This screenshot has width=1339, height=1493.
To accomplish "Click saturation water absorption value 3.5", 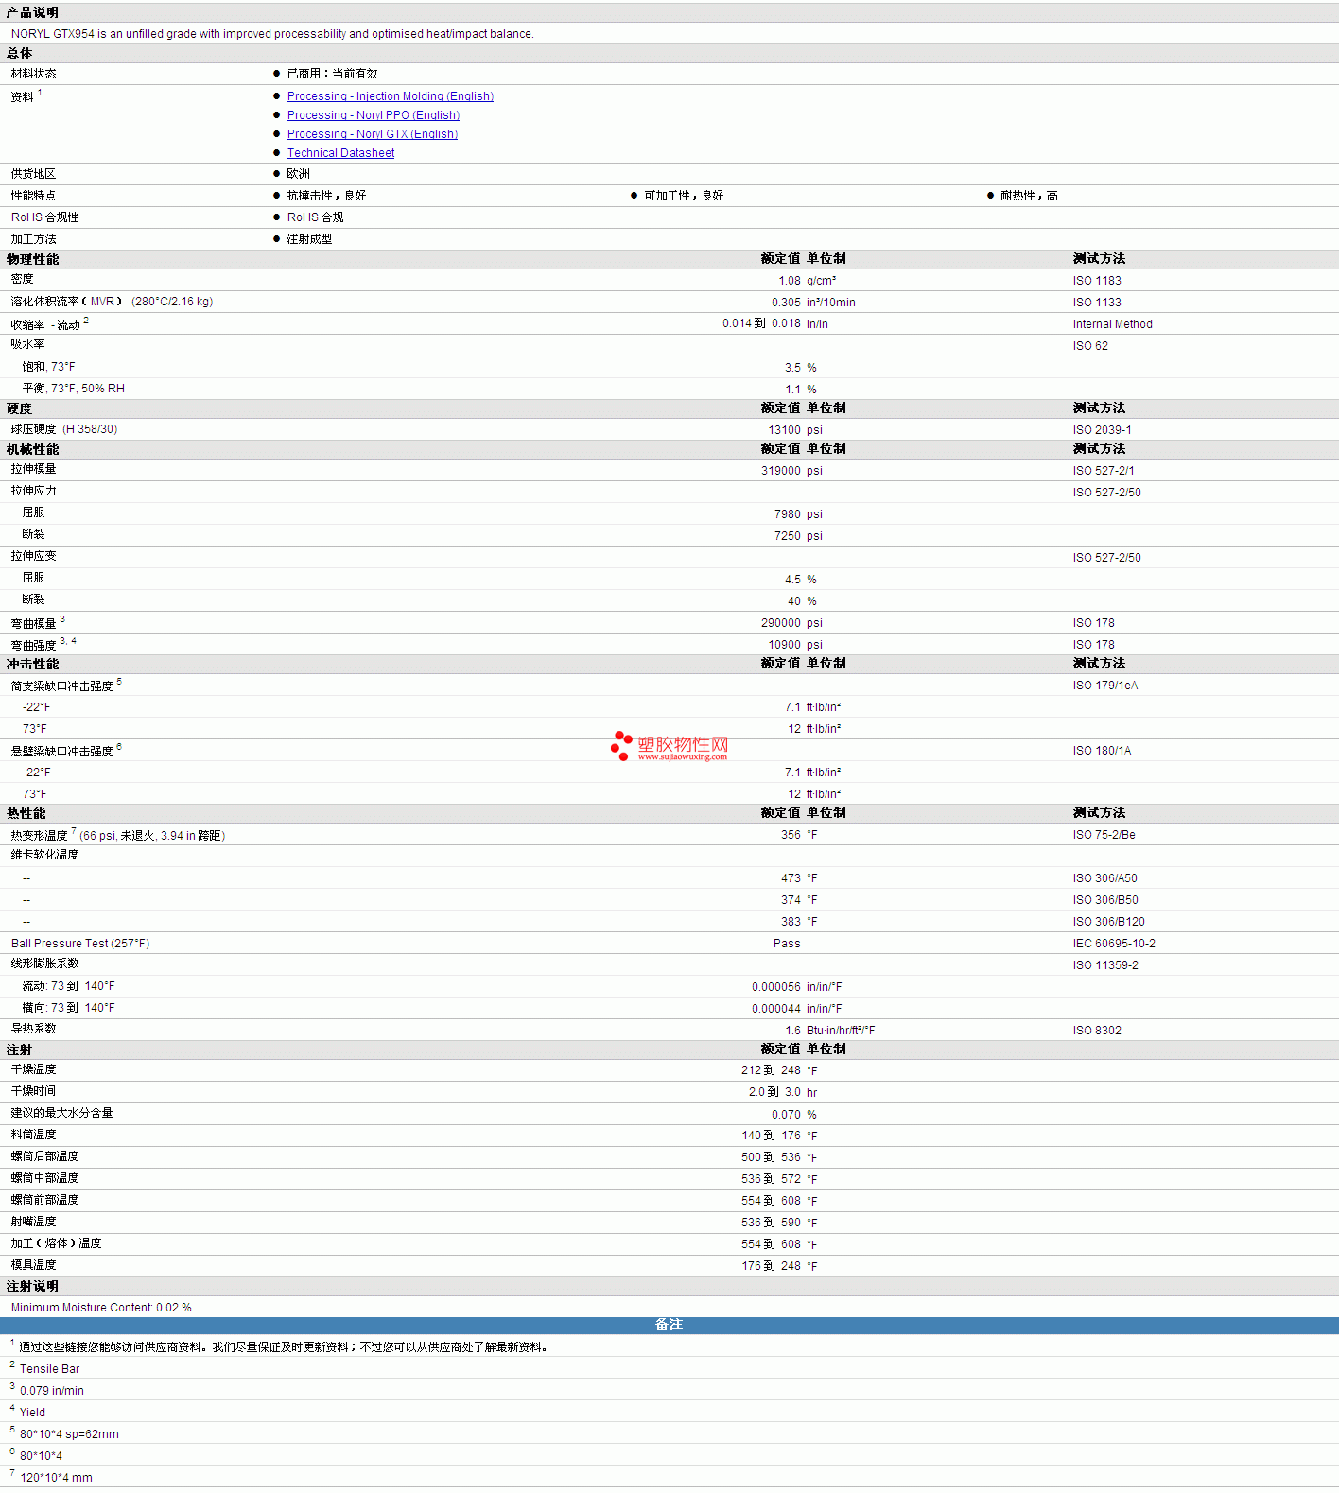I will tap(792, 368).
